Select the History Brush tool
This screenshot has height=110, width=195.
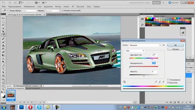pos(3,49)
